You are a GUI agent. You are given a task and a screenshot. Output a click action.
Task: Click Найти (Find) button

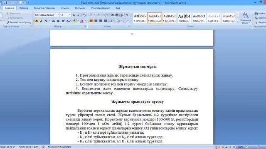(x=261, y=13)
